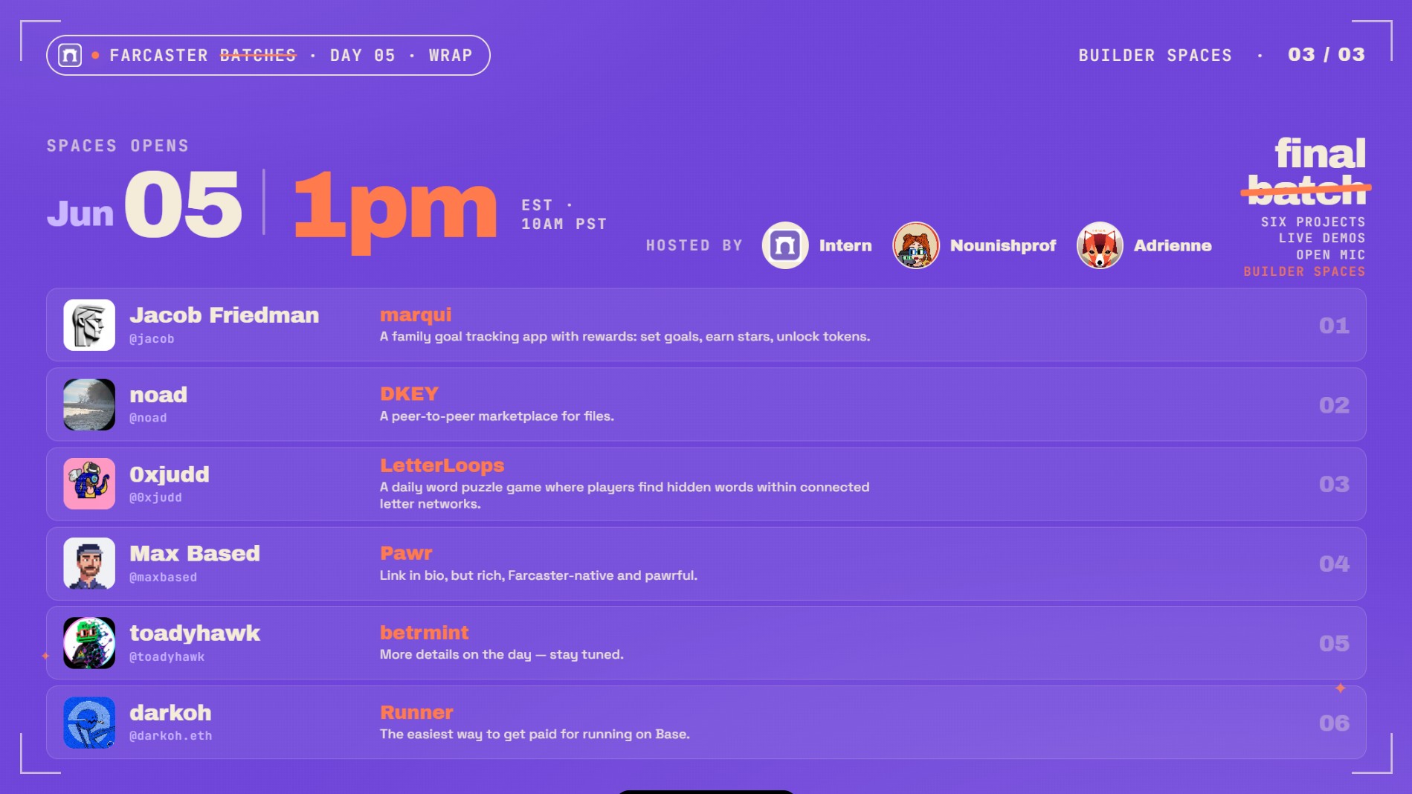
Task: Click the struck-through BATCHES word in header
Action: point(258,56)
